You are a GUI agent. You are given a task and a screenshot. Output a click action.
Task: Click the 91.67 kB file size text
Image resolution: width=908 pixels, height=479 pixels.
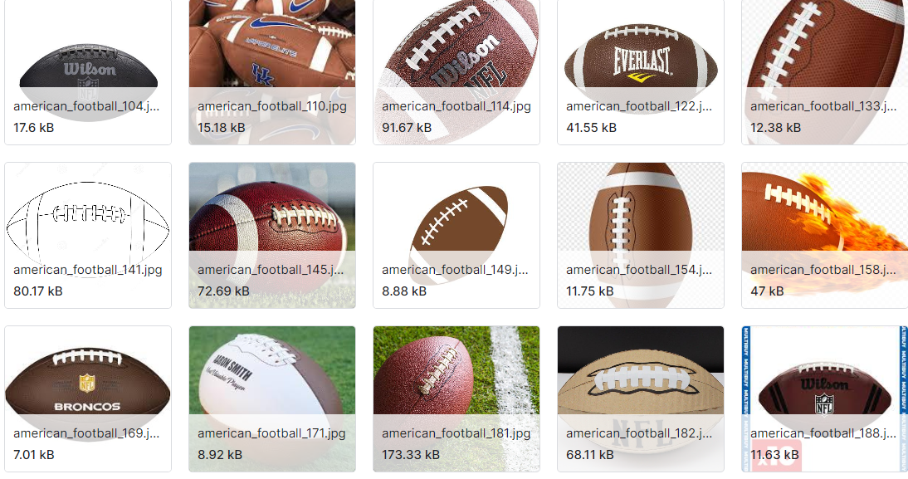407,128
